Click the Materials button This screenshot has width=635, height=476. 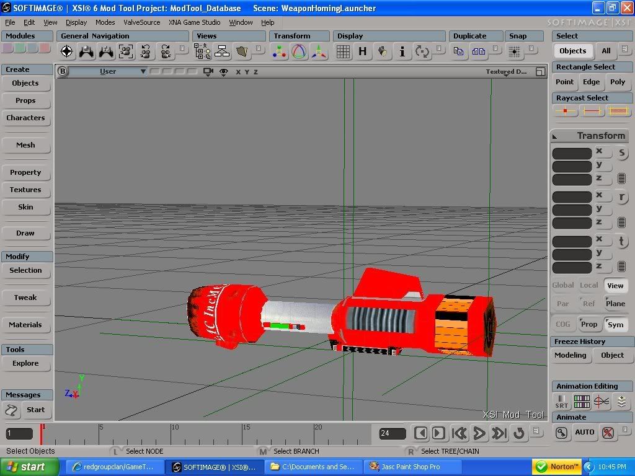[x=25, y=325]
